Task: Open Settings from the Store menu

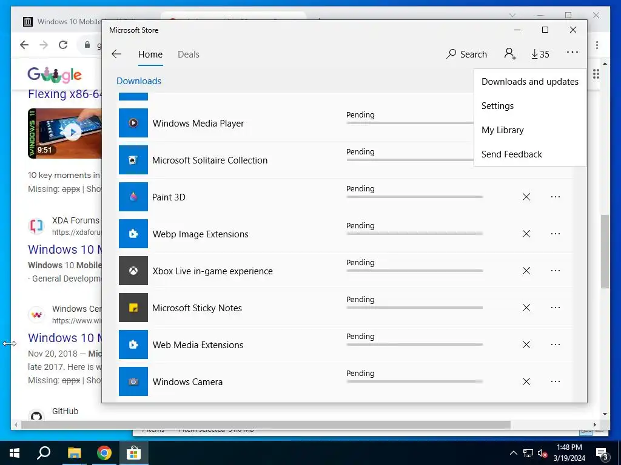Action: tap(530, 105)
